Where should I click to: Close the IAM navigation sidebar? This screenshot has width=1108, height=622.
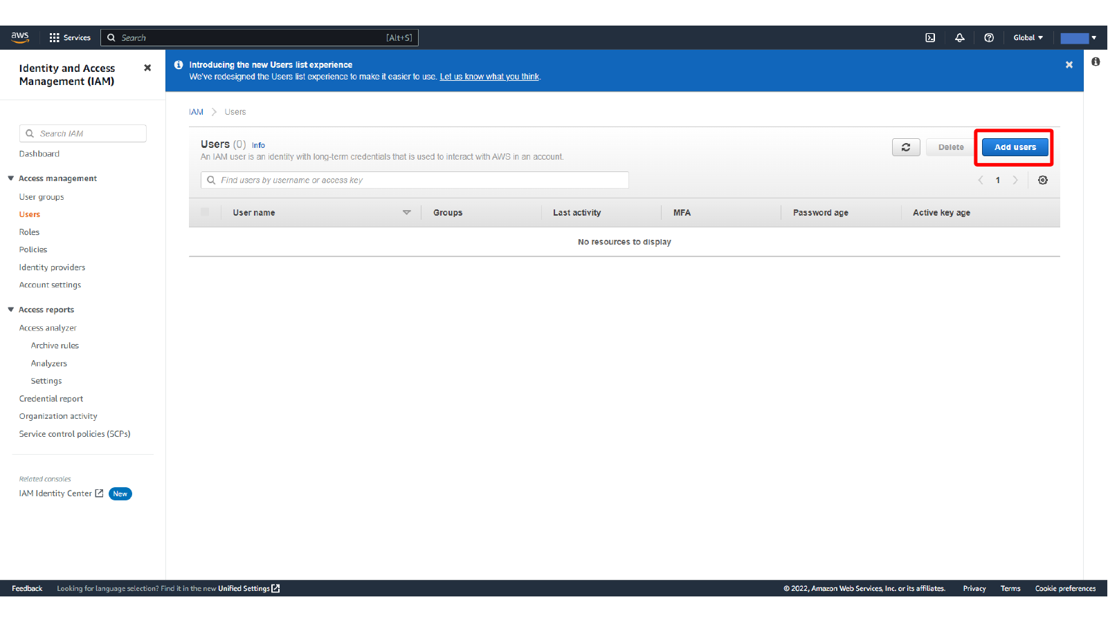coord(147,68)
